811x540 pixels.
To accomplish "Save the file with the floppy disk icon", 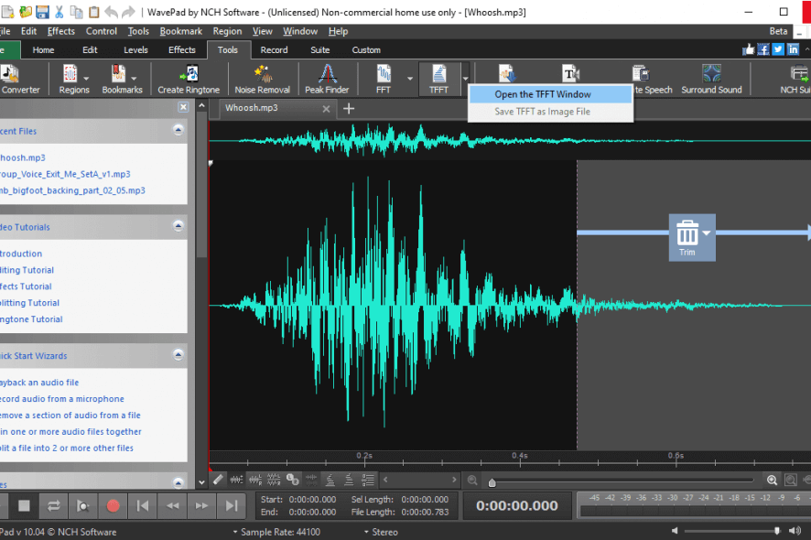I will pyautogui.click(x=42, y=11).
